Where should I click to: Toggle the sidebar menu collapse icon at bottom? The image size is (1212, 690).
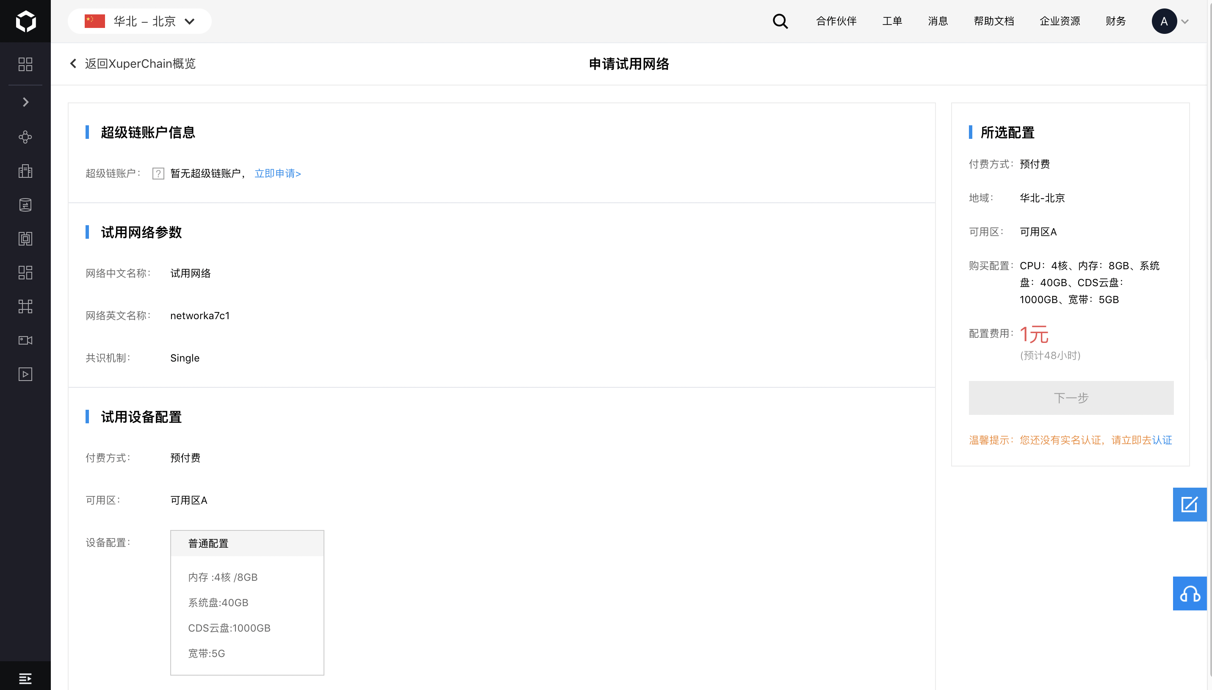point(25,678)
